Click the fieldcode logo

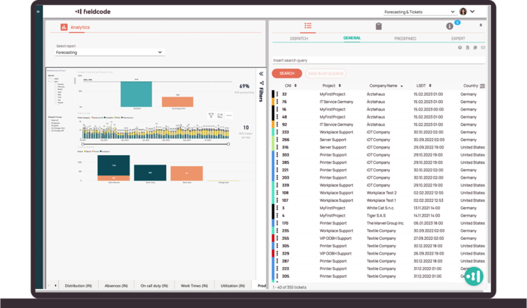[x=93, y=12]
